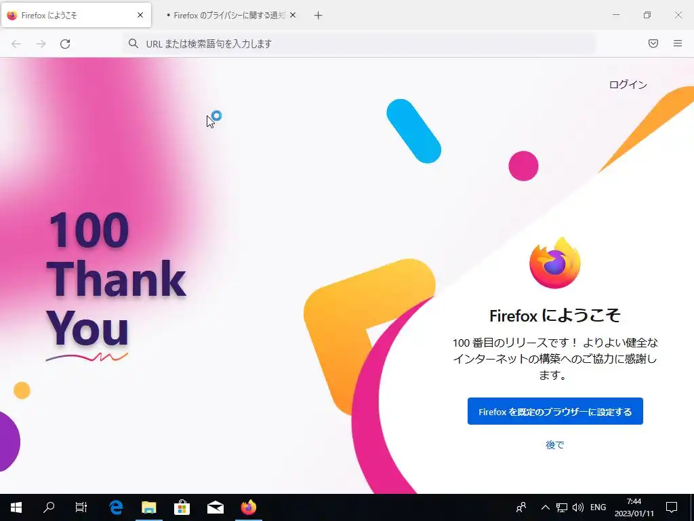Close the Firefox privacy notice tab
This screenshot has width=694, height=521.
pyautogui.click(x=293, y=15)
